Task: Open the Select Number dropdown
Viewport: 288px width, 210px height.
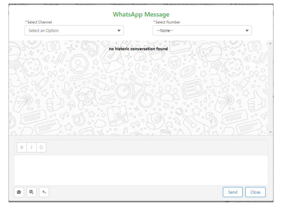Action: (202, 30)
